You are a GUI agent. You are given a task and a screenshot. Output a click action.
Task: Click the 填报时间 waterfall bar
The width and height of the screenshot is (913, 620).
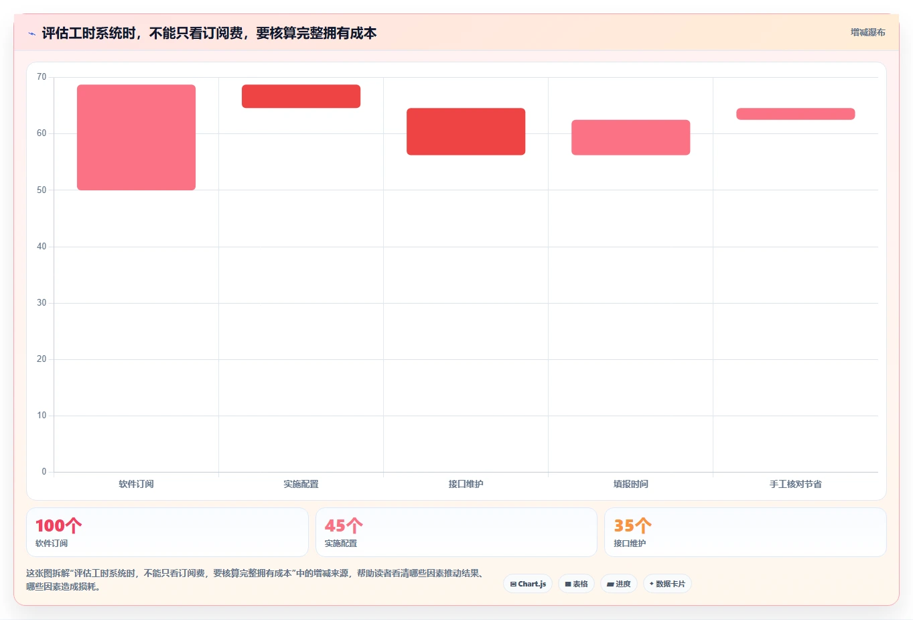click(x=630, y=137)
